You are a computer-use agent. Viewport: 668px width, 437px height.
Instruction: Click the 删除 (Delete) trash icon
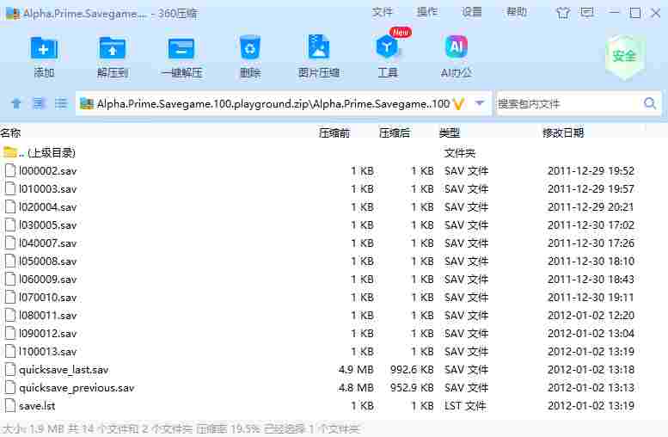[x=249, y=48]
